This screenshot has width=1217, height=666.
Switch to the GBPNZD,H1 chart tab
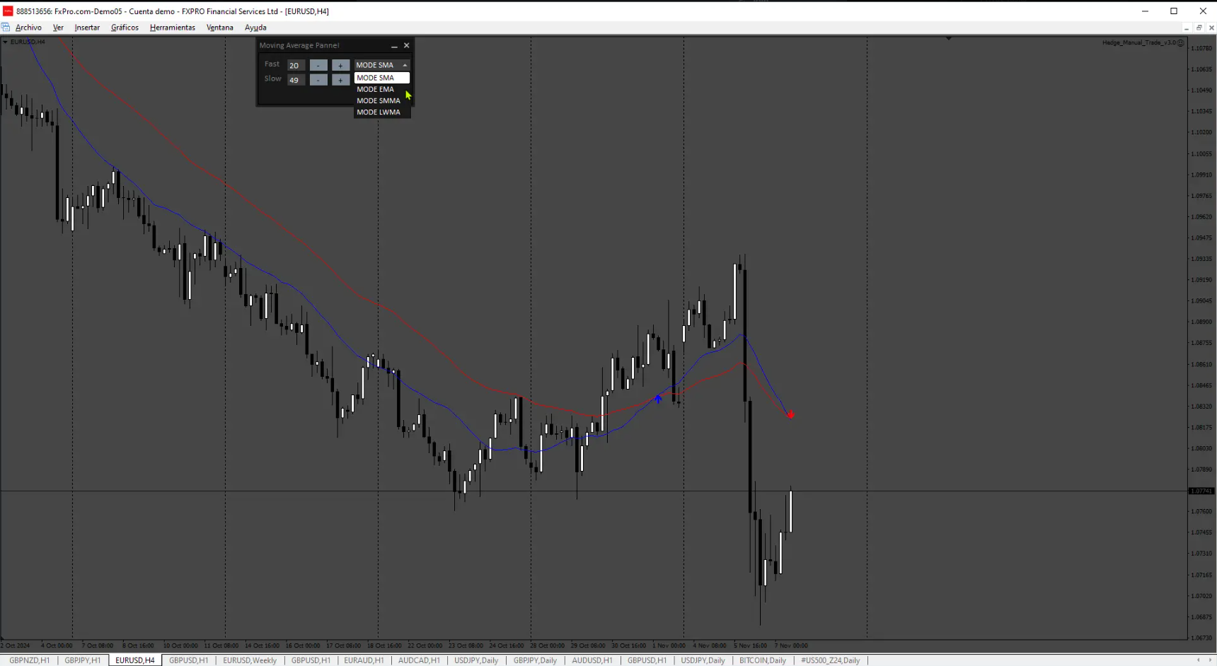(x=30, y=660)
